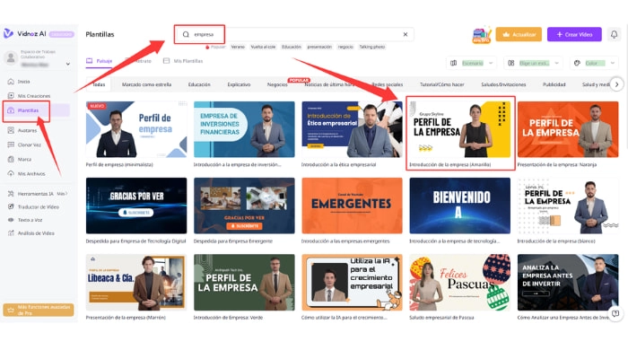Open the Color filter dropdown
628x359 pixels.
594,63
